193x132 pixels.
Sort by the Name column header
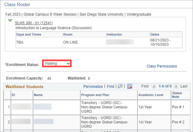click(x=38, y=95)
